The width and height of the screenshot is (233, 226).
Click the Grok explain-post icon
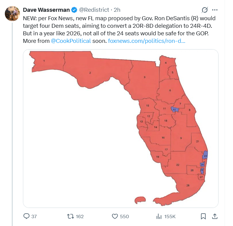click(x=205, y=10)
